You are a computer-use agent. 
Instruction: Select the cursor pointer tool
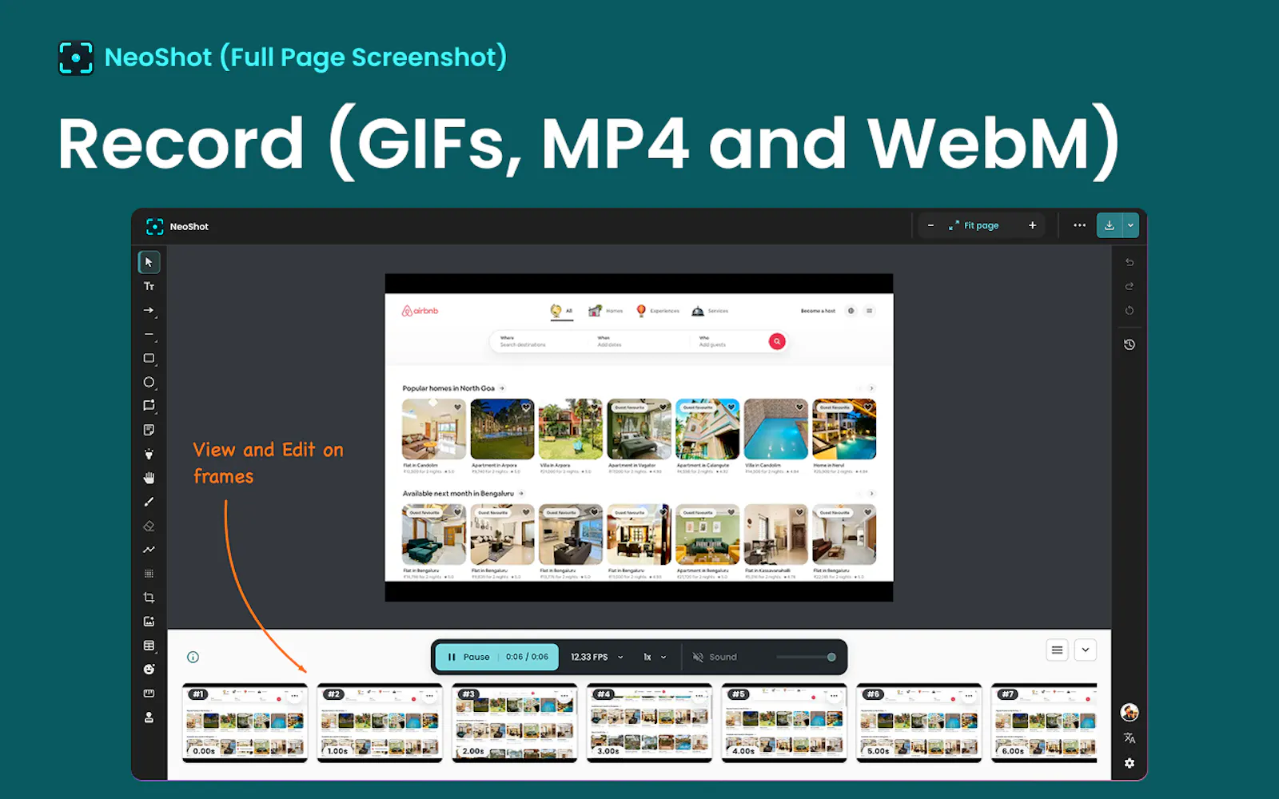pos(149,262)
